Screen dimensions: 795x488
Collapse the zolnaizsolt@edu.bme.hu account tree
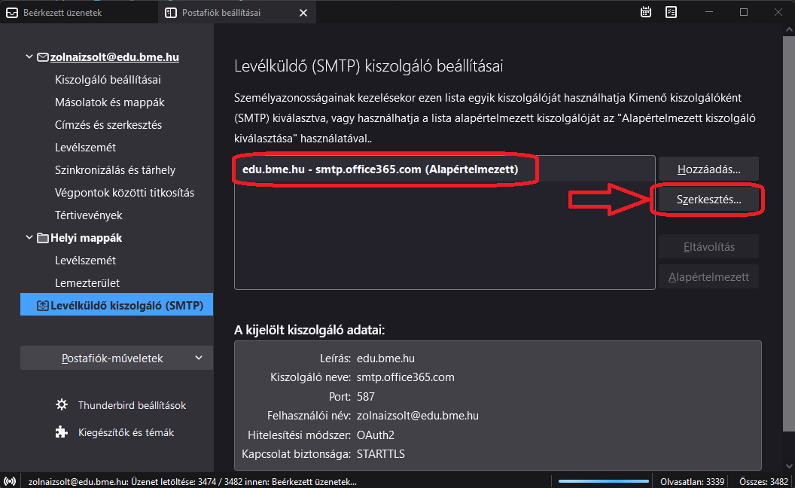coord(29,56)
